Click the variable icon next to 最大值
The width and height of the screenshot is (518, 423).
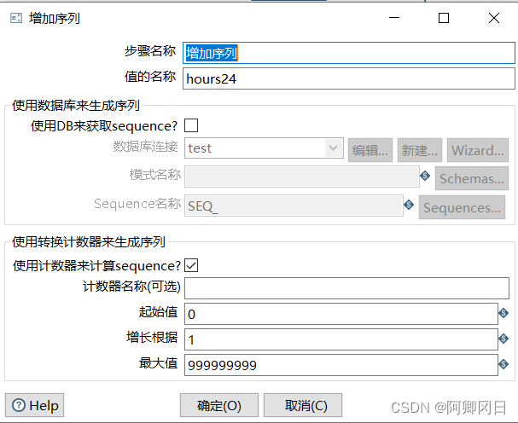[x=504, y=364]
